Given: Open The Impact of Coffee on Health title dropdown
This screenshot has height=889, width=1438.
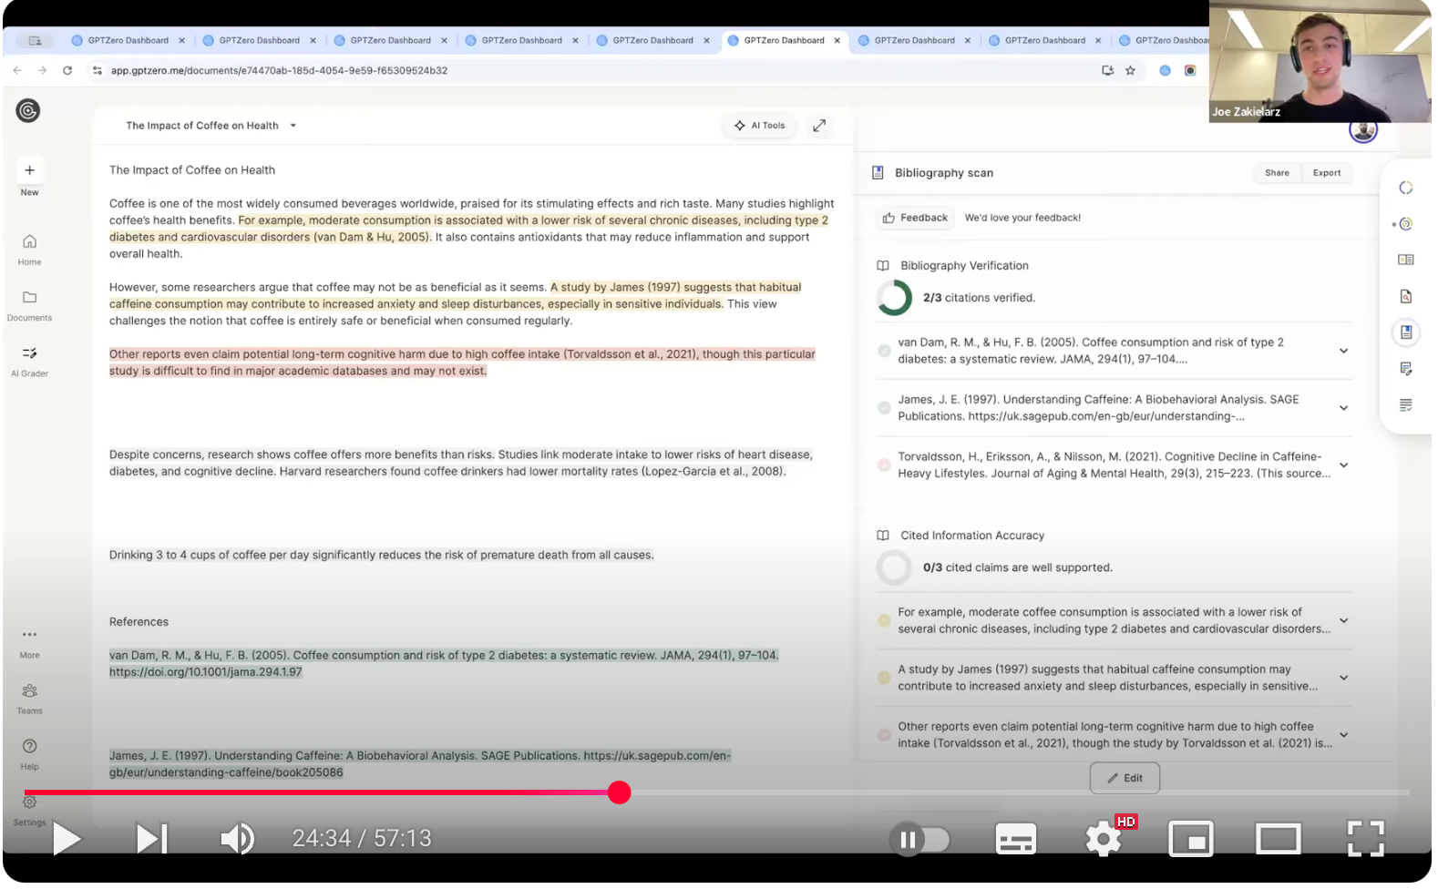Looking at the screenshot, I should 293,126.
